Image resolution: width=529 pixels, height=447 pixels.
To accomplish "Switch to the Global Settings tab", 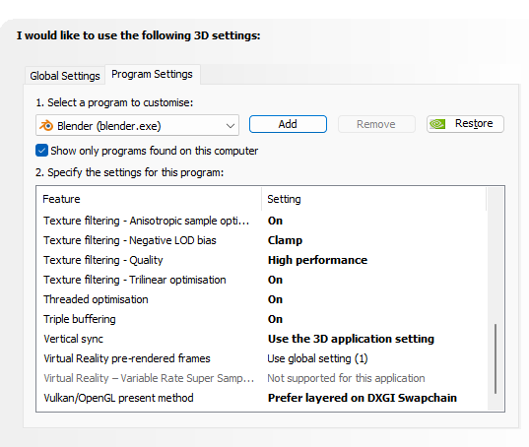I will pos(65,76).
